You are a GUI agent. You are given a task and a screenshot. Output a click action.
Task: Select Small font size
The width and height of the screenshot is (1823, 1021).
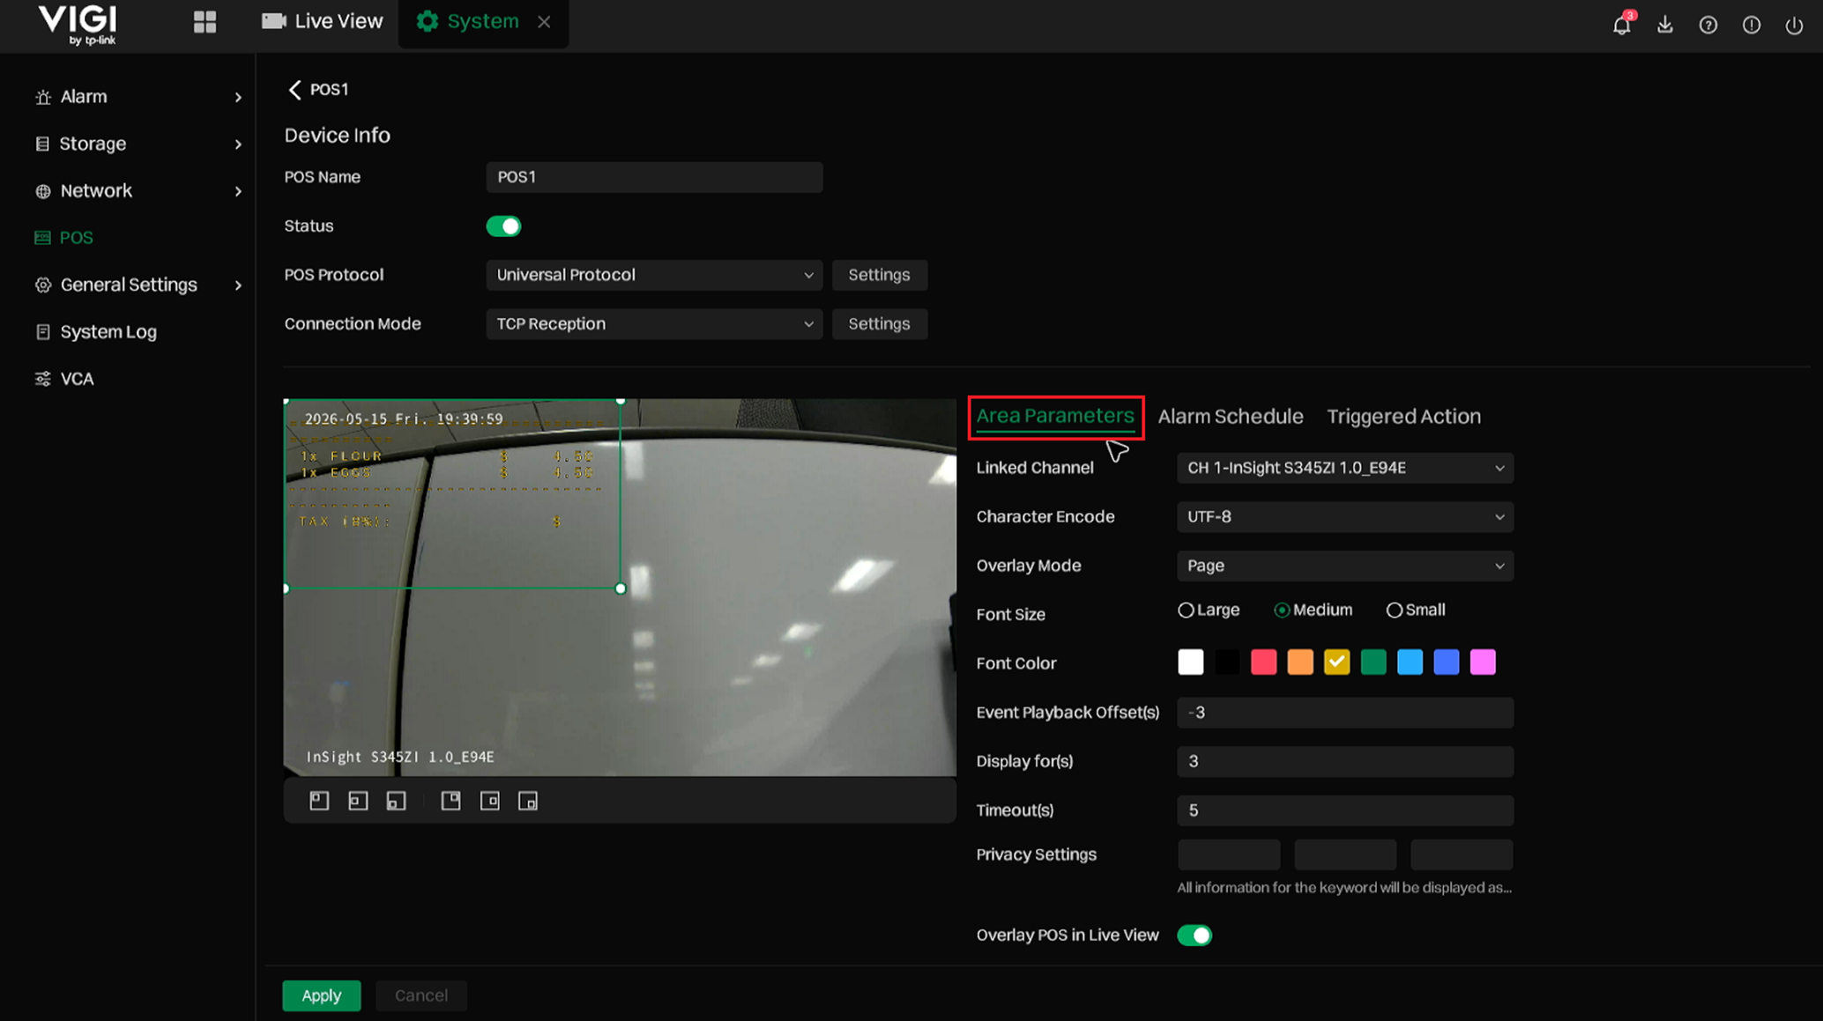(x=1416, y=610)
